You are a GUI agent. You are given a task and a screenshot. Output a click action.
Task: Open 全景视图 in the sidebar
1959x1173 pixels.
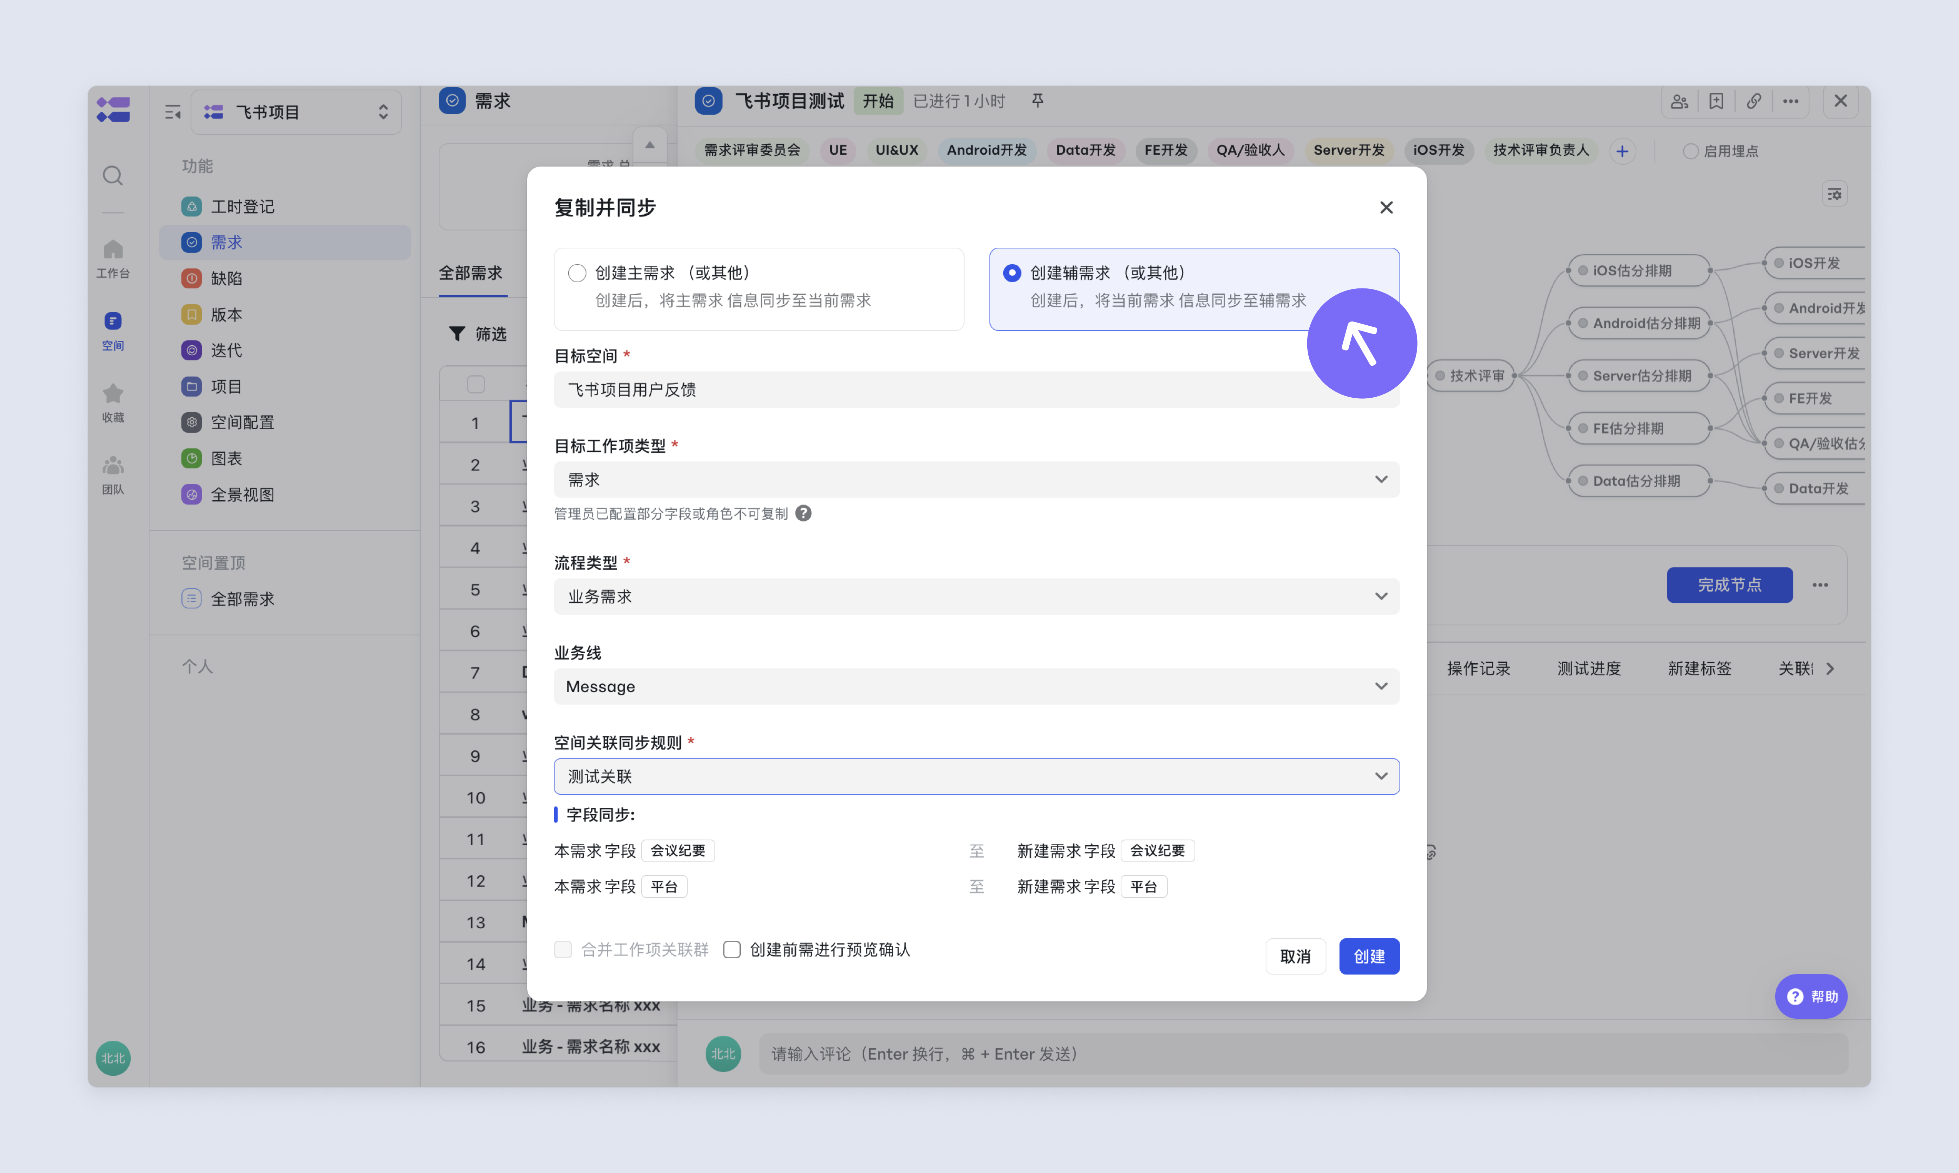click(285, 495)
